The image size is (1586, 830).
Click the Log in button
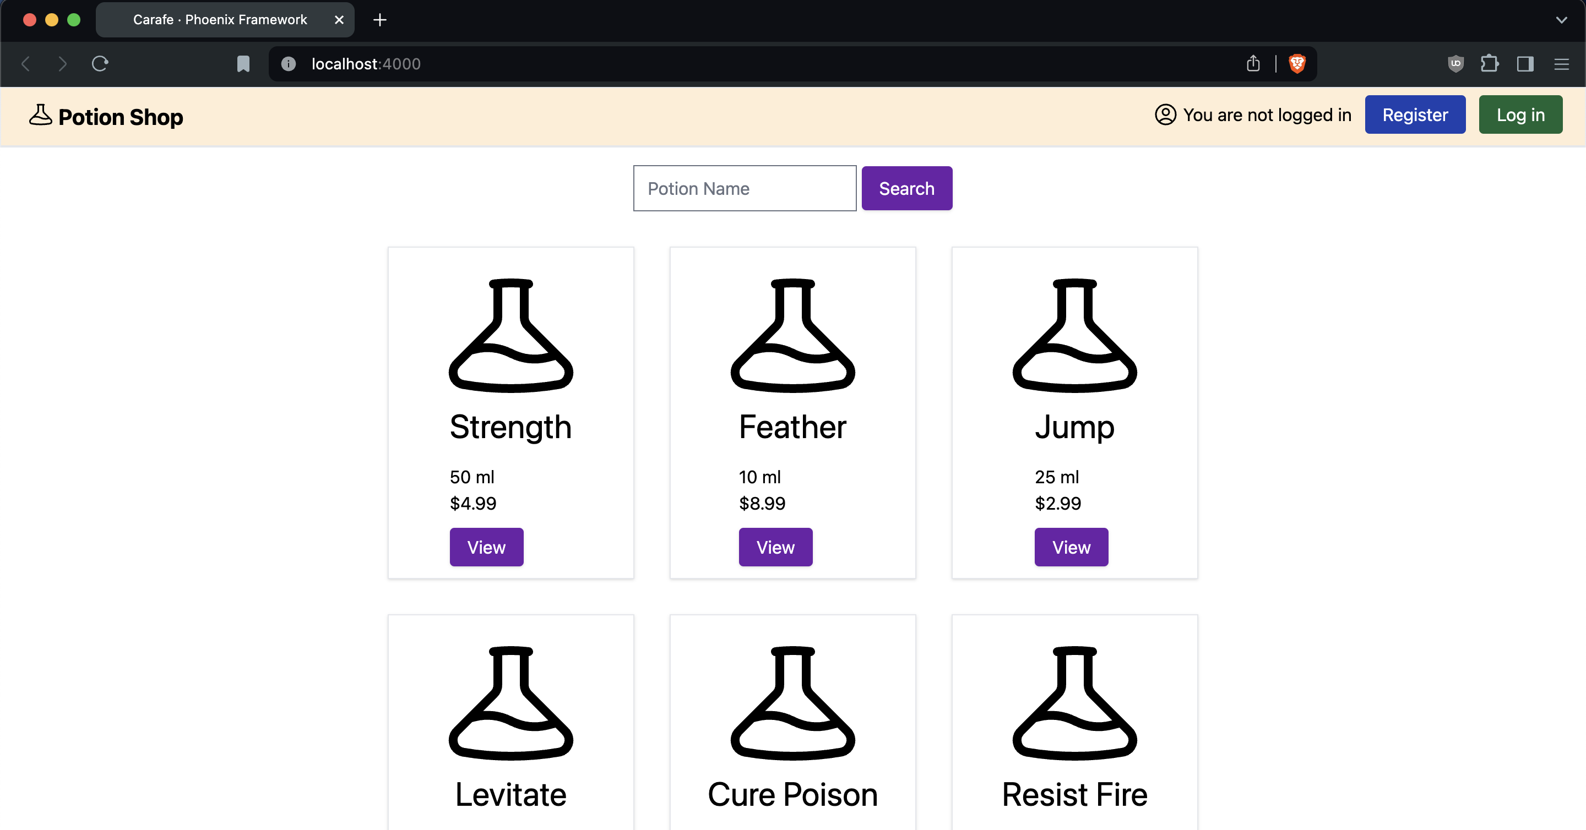1520,114
